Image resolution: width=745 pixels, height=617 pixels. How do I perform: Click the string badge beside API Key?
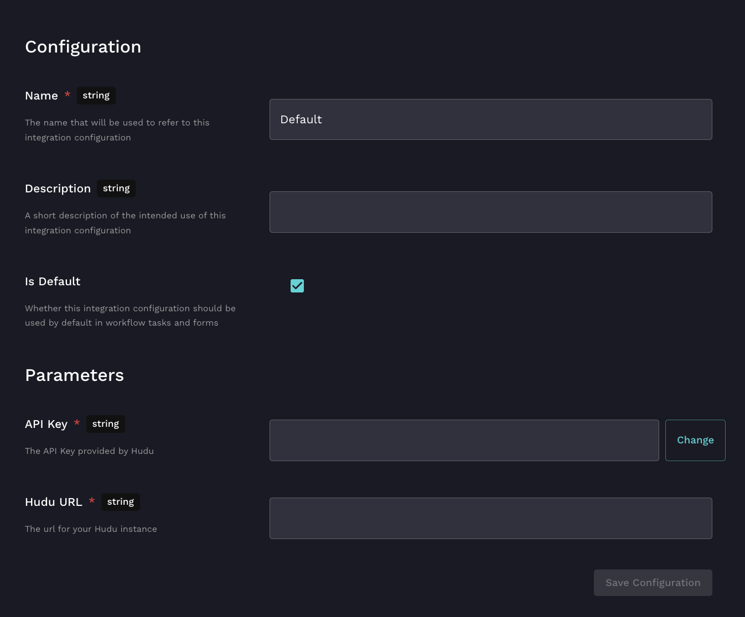click(x=106, y=424)
